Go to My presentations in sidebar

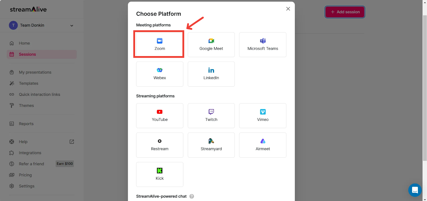pos(35,72)
